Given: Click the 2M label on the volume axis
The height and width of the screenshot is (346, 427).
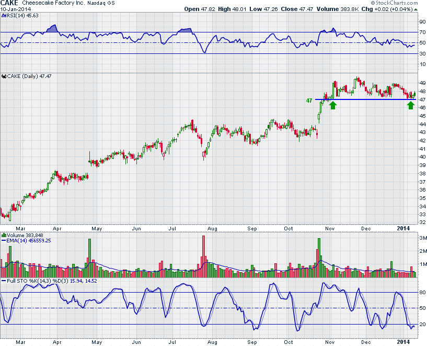Looking at the screenshot, I should tap(423, 251).
